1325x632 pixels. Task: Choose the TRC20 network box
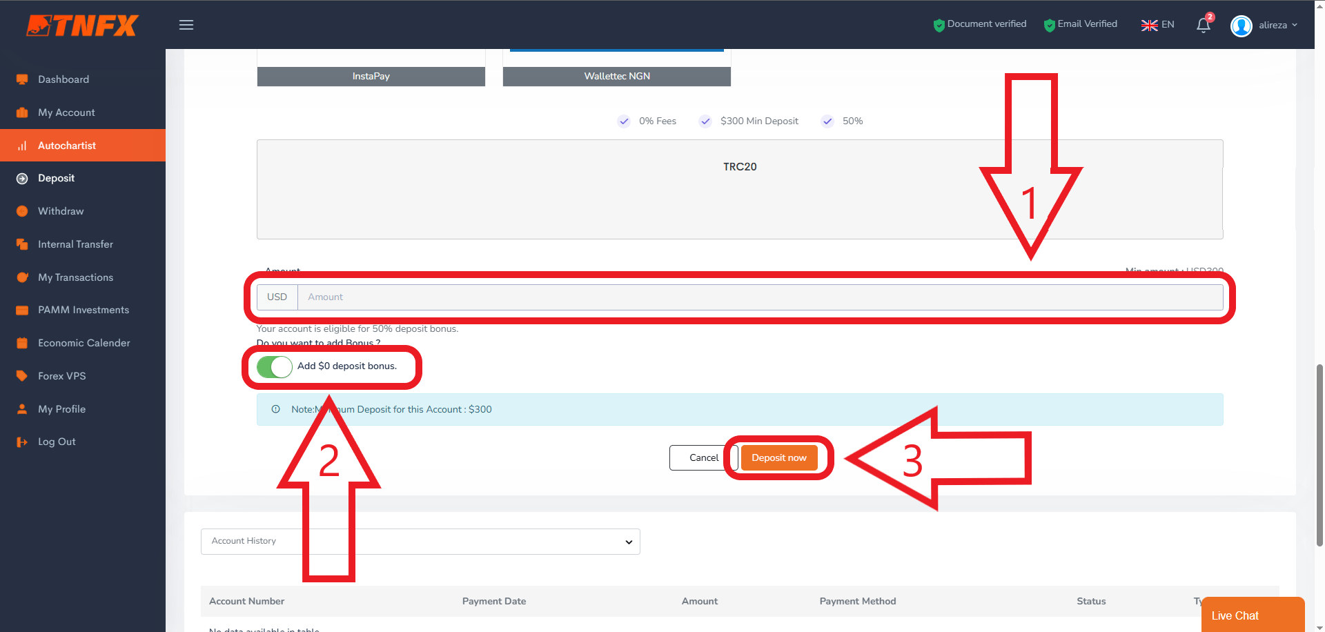click(740, 190)
